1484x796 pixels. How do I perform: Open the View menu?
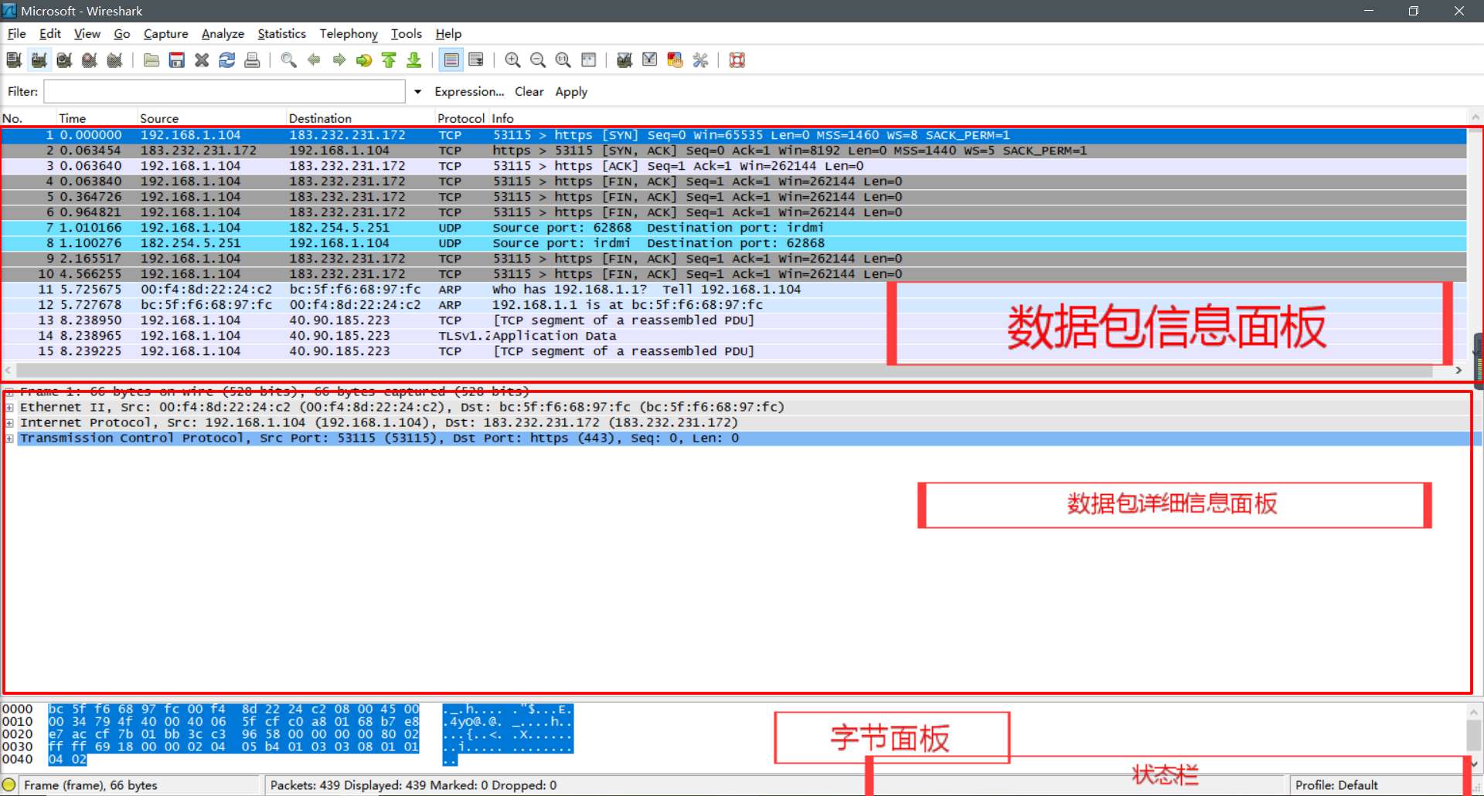[87, 34]
